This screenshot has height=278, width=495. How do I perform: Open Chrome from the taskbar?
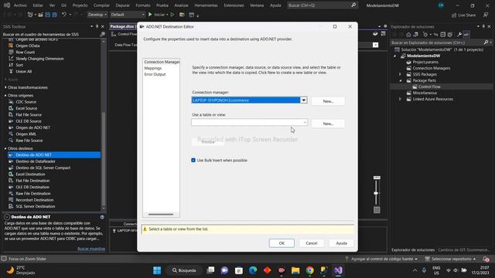[309, 270]
